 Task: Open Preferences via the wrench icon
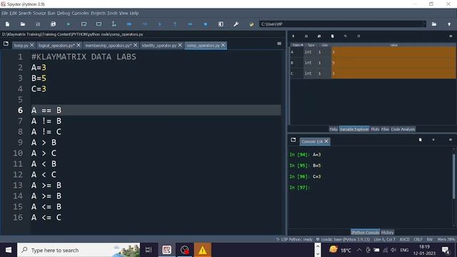pyautogui.click(x=236, y=24)
